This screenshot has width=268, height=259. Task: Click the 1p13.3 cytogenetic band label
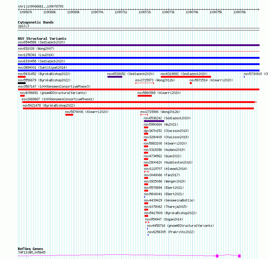tap(23, 26)
